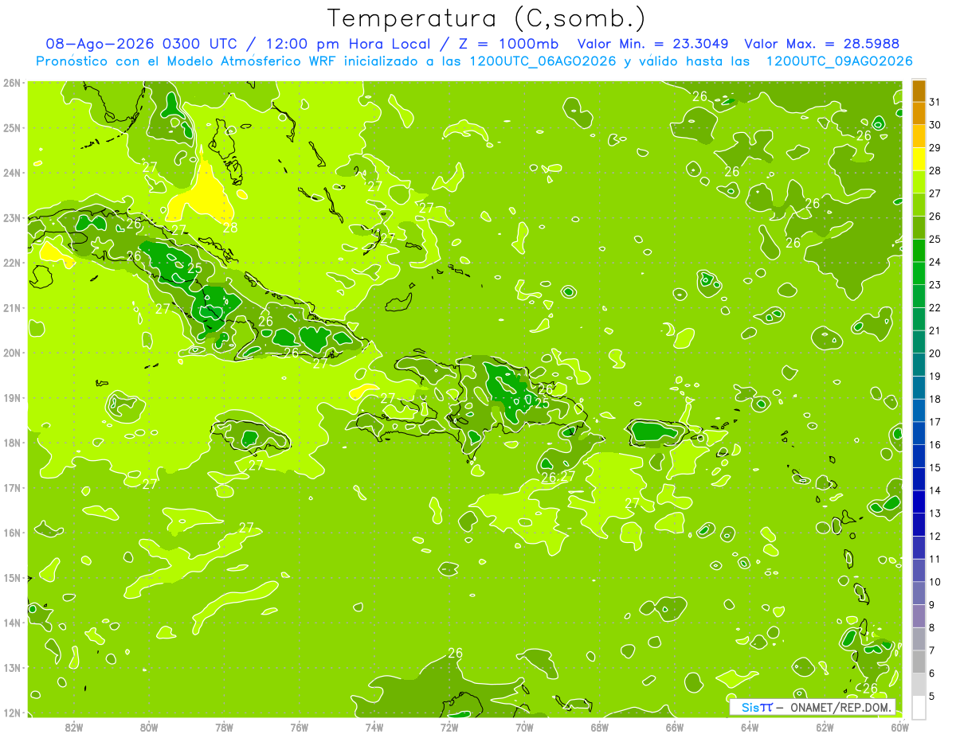Click the 'Temperatura (C,somb.)' map title
Viewport: 956px width, 738px height.
[487, 18]
